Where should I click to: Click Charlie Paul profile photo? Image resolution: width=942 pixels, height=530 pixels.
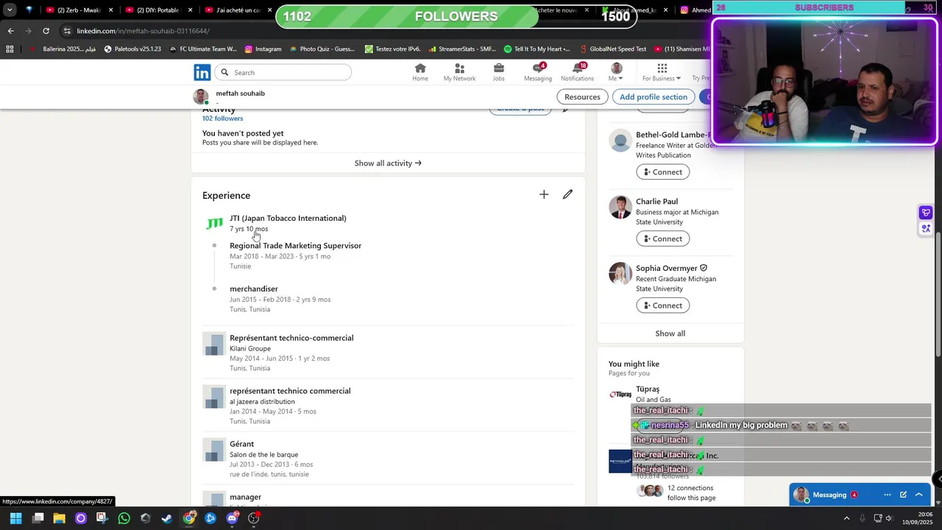[x=620, y=207]
